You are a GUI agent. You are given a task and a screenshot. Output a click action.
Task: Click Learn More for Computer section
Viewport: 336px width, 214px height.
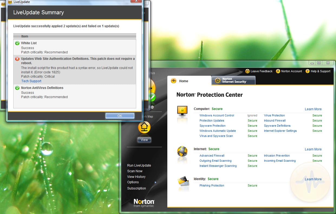tap(313, 109)
